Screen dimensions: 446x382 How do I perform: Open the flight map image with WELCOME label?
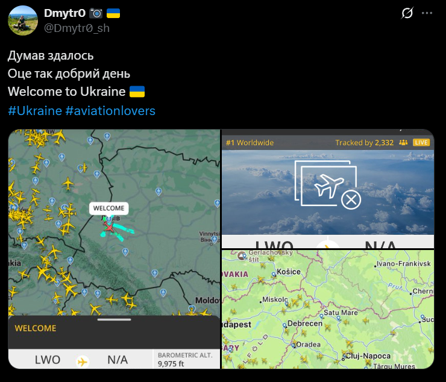(114, 249)
